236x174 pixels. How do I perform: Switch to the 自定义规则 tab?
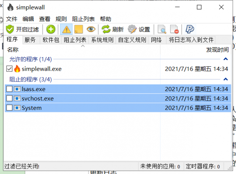pos(132,40)
